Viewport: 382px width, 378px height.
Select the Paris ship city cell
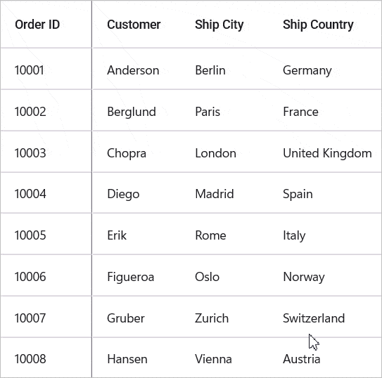tap(224, 110)
